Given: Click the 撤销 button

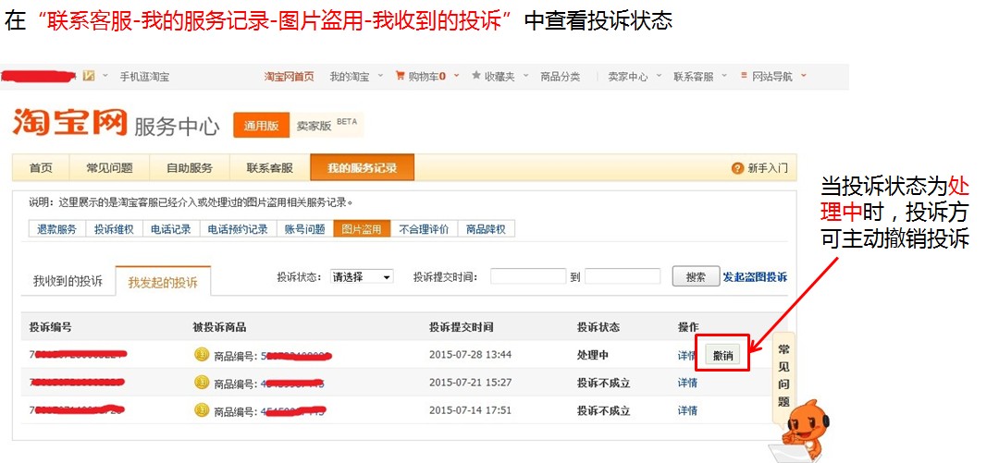Looking at the screenshot, I should (x=722, y=356).
